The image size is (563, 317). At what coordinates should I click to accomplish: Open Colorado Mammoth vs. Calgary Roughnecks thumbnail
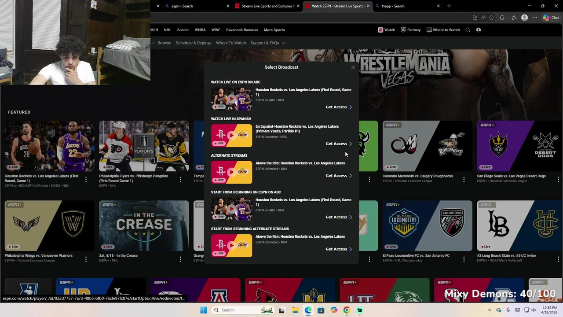(427, 146)
